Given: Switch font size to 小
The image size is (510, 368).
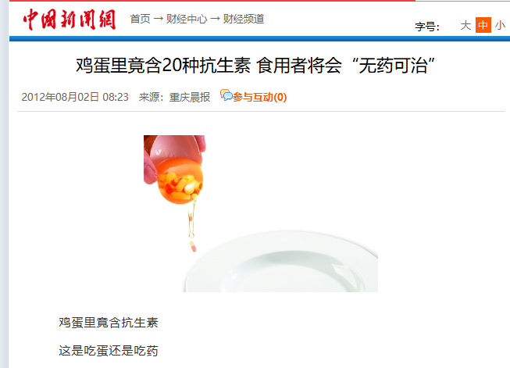Looking at the screenshot, I should pyautogui.click(x=500, y=25).
